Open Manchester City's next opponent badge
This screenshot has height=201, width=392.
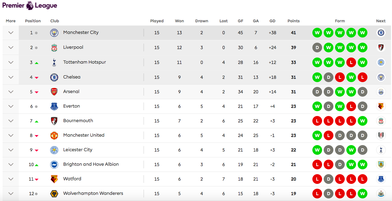(x=381, y=33)
